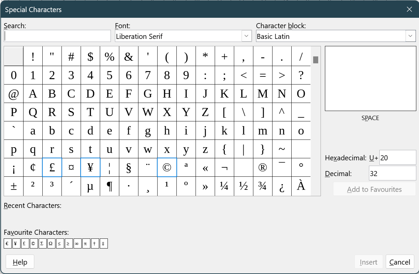Expand the Character block dropdown
The width and height of the screenshot is (419, 274).
tap(410, 36)
